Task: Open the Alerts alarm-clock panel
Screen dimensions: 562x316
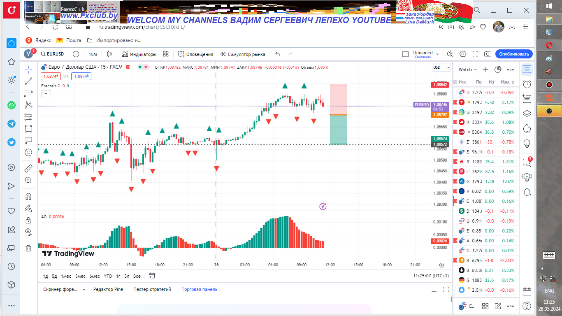Action: [x=527, y=84]
